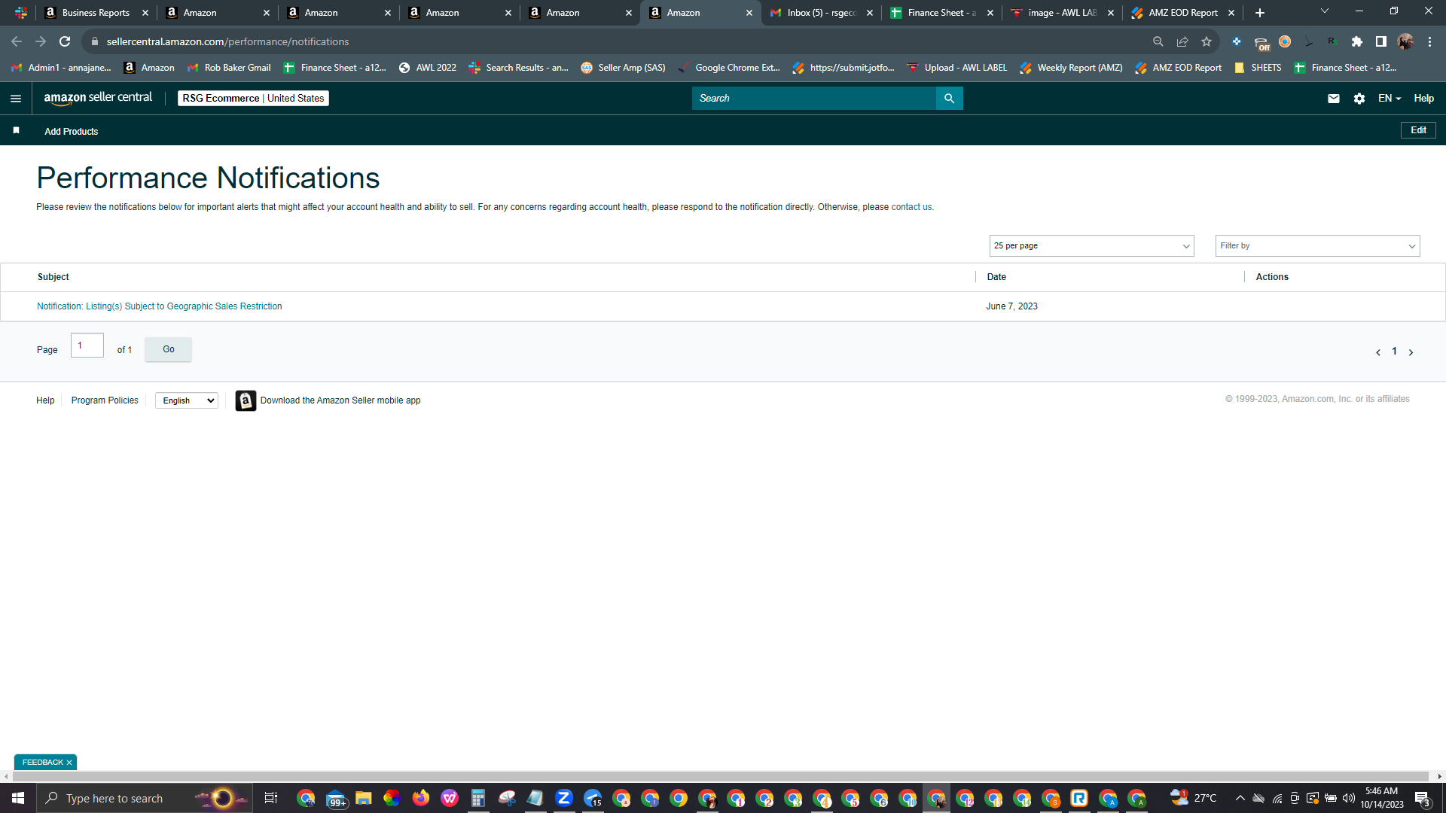
Task: Click the Amazon Seller app icon
Action: [246, 400]
